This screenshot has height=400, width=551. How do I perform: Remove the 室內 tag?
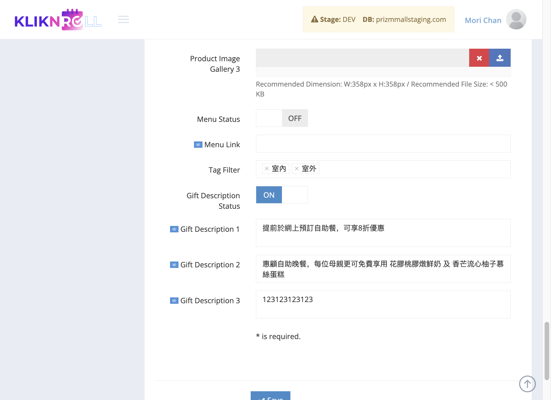click(267, 169)
